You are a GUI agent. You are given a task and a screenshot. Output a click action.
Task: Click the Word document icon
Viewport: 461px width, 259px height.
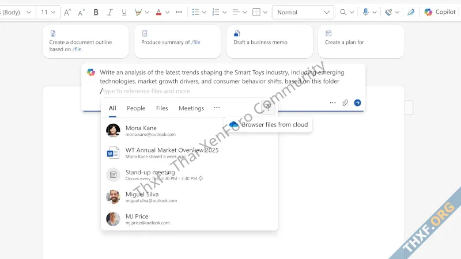113,153
